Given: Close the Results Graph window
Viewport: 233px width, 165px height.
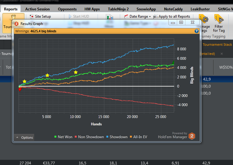Looking at the screenshot, I should click(193, 22).
